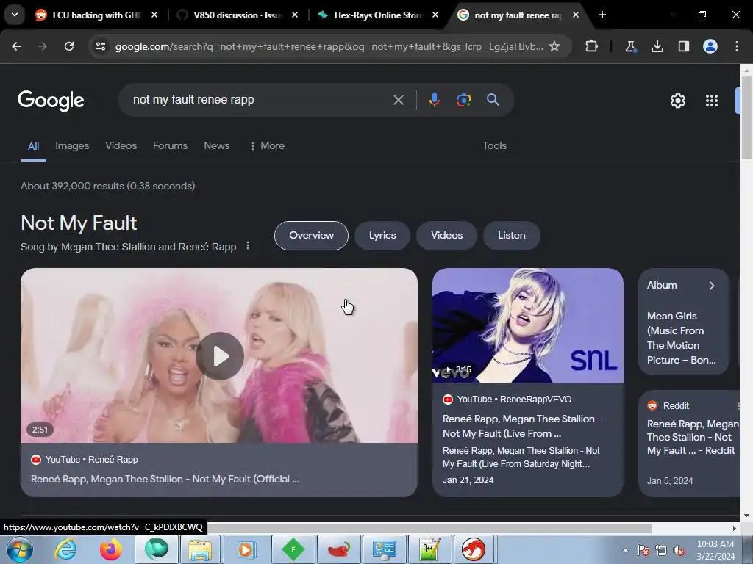Open the red dragon Ghidra taskbar icon
753x564 pixels.
(x=474, y=549)
